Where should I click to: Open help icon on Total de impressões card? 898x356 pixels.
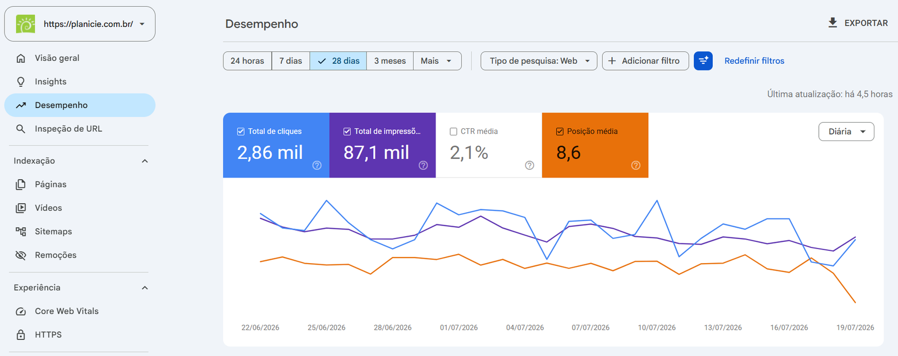click(423, 165)
